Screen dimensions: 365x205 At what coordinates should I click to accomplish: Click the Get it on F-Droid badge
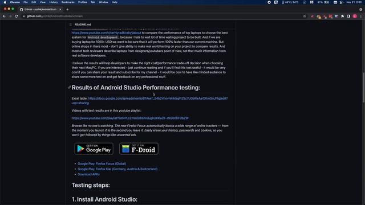coord(139,149)
